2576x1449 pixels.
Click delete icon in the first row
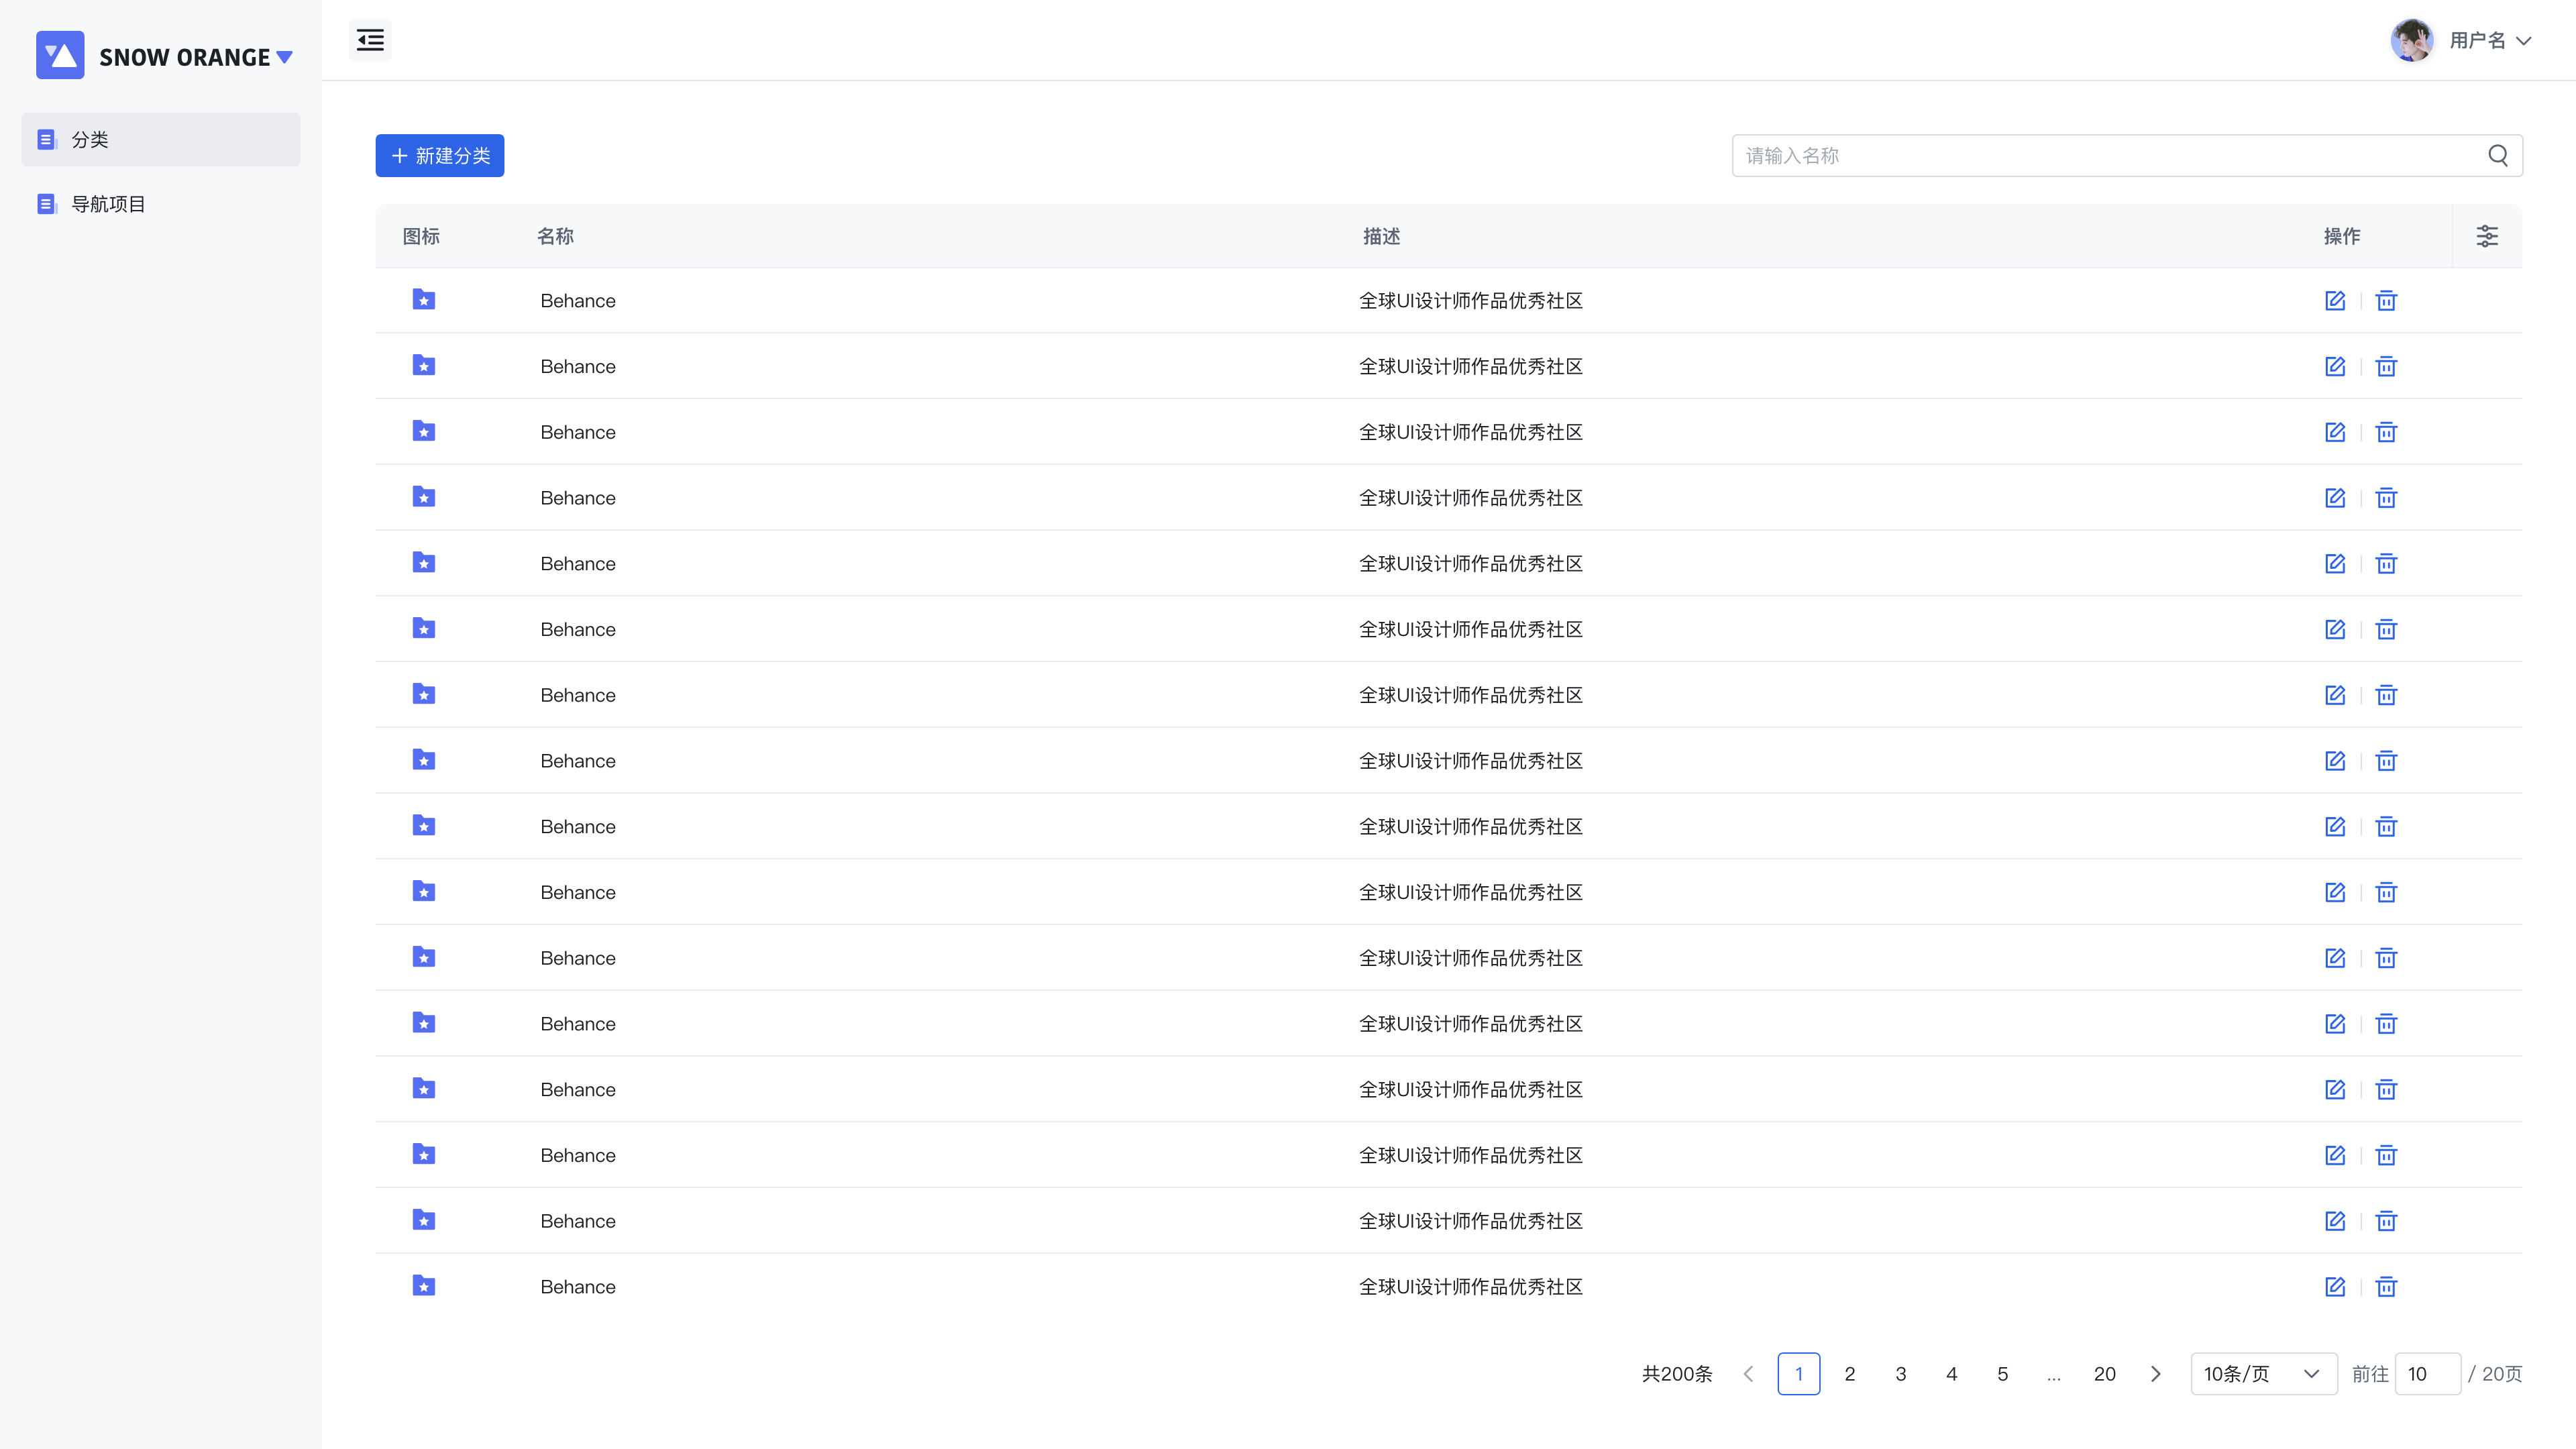tap(2386, 301)
